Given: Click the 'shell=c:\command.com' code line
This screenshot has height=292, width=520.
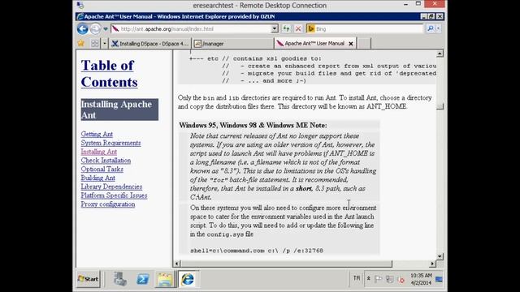Looking at the screenshot, I should 257,251.
